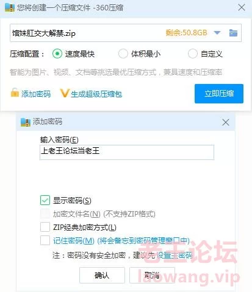This screenshot has height=292, width=252.
Task: Select the 速度最快 radio option
Action: point(57,54)
